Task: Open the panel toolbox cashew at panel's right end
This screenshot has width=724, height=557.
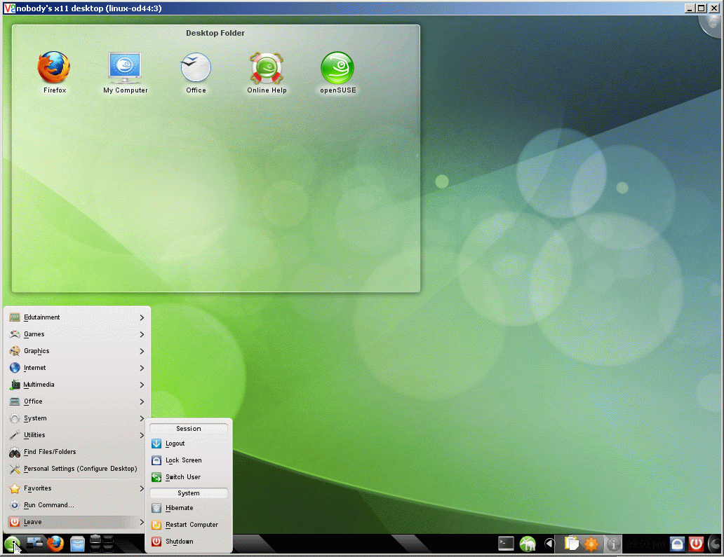Action: [716, 544]
